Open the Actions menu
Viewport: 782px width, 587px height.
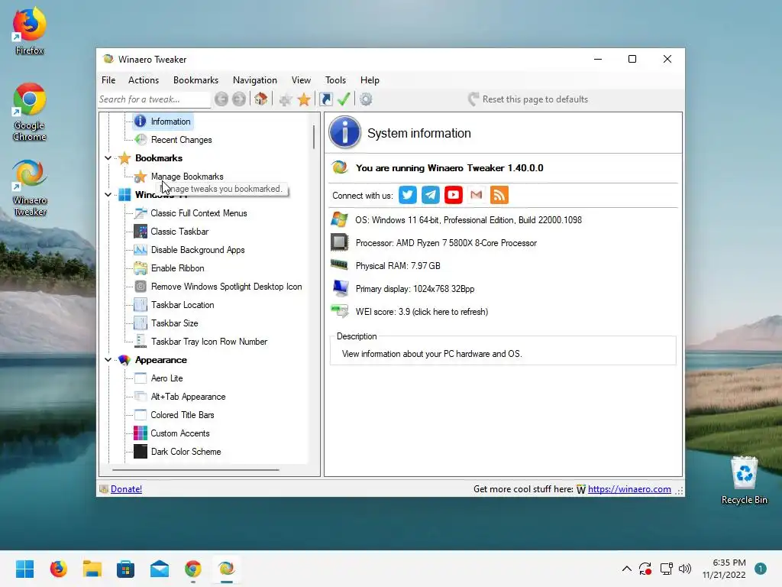[144, 79]
